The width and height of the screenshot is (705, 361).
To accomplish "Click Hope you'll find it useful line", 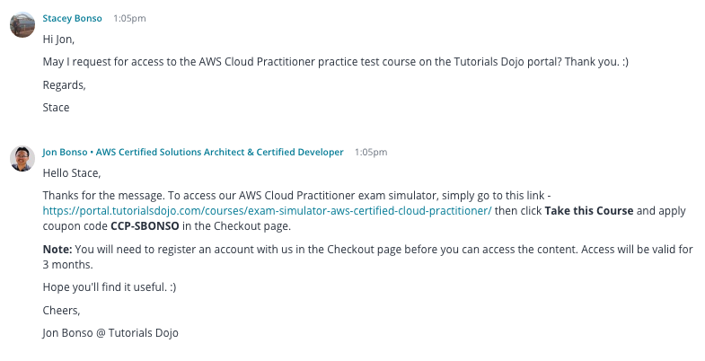I will point(110,286).
